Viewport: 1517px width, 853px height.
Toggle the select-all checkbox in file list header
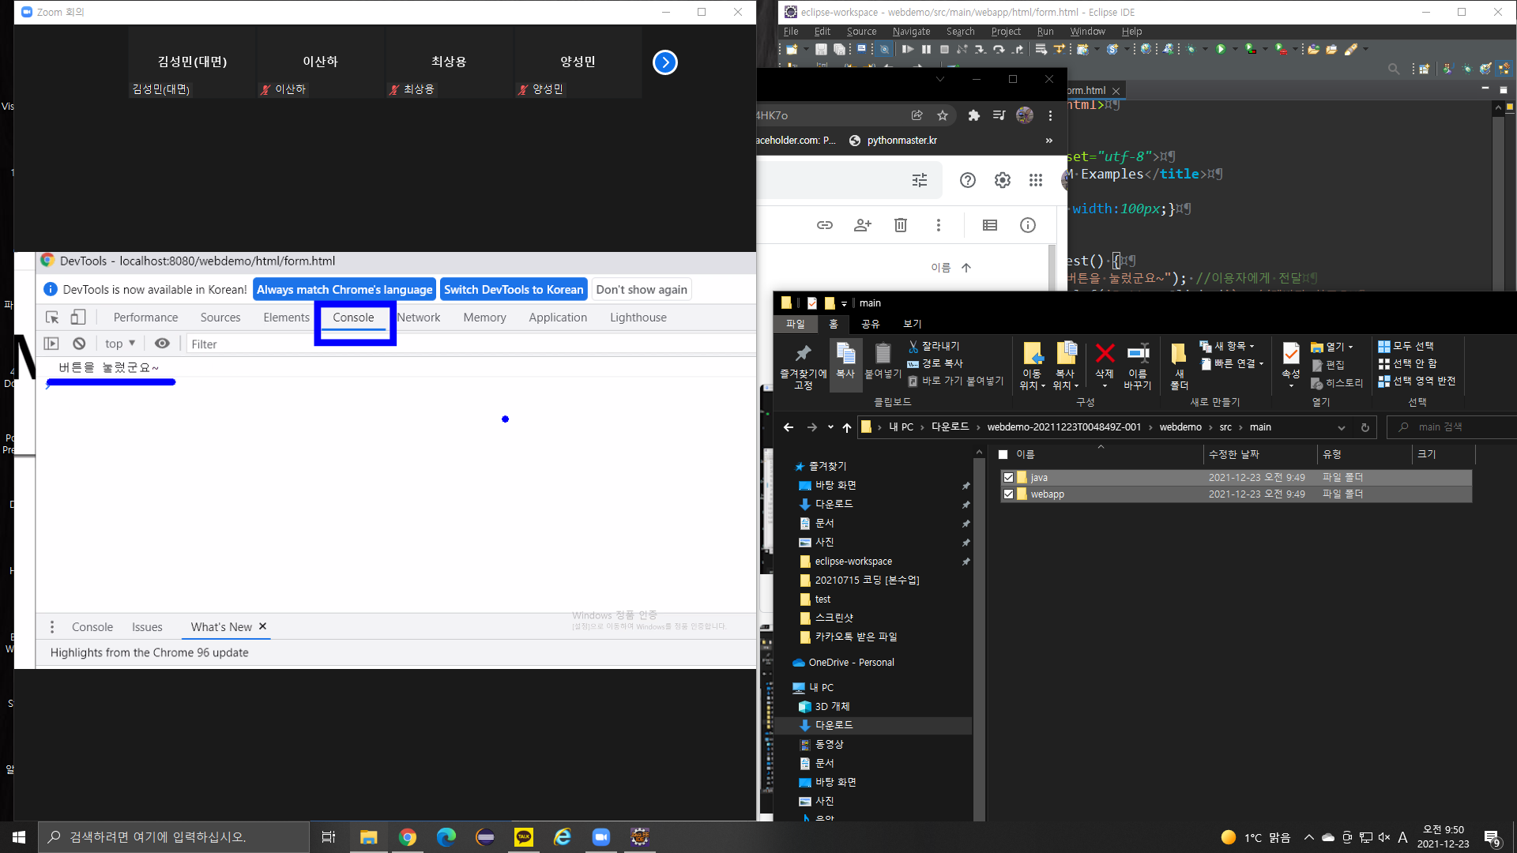[x=1003, y=454]
